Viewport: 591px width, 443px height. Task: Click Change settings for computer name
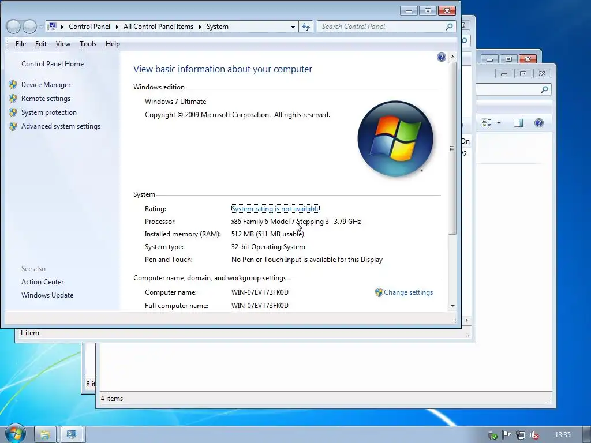point(408,292)
